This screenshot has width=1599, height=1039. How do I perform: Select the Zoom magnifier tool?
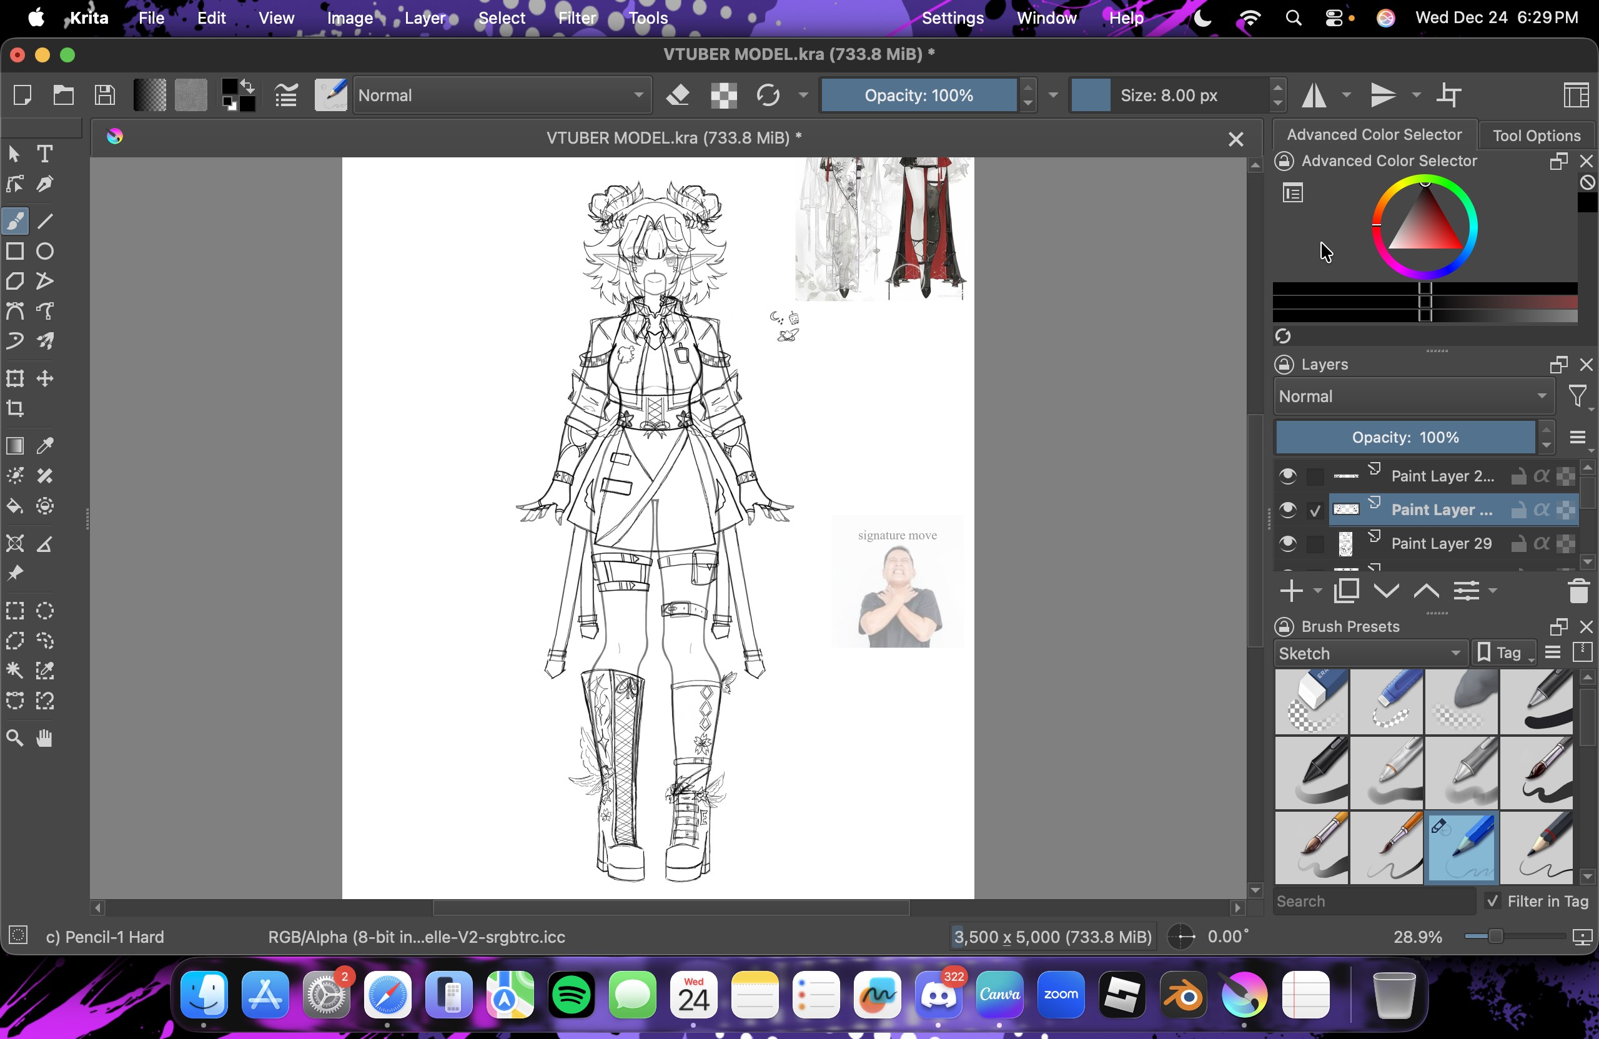point(15,739)
